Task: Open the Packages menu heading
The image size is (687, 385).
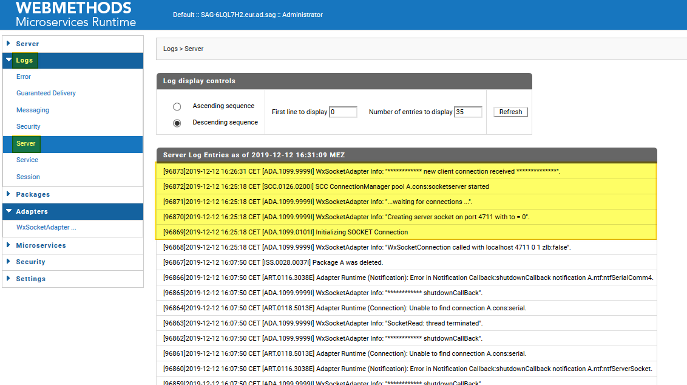Action: click(33, 194)
